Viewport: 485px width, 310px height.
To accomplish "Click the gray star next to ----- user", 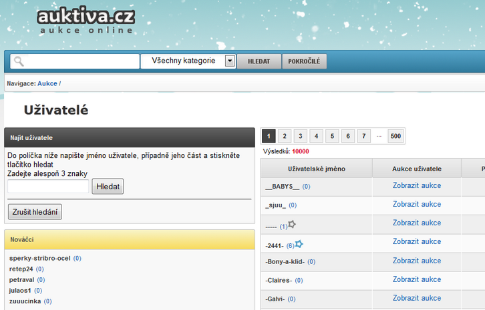I will pyautogui.click(x=292, y=225).
